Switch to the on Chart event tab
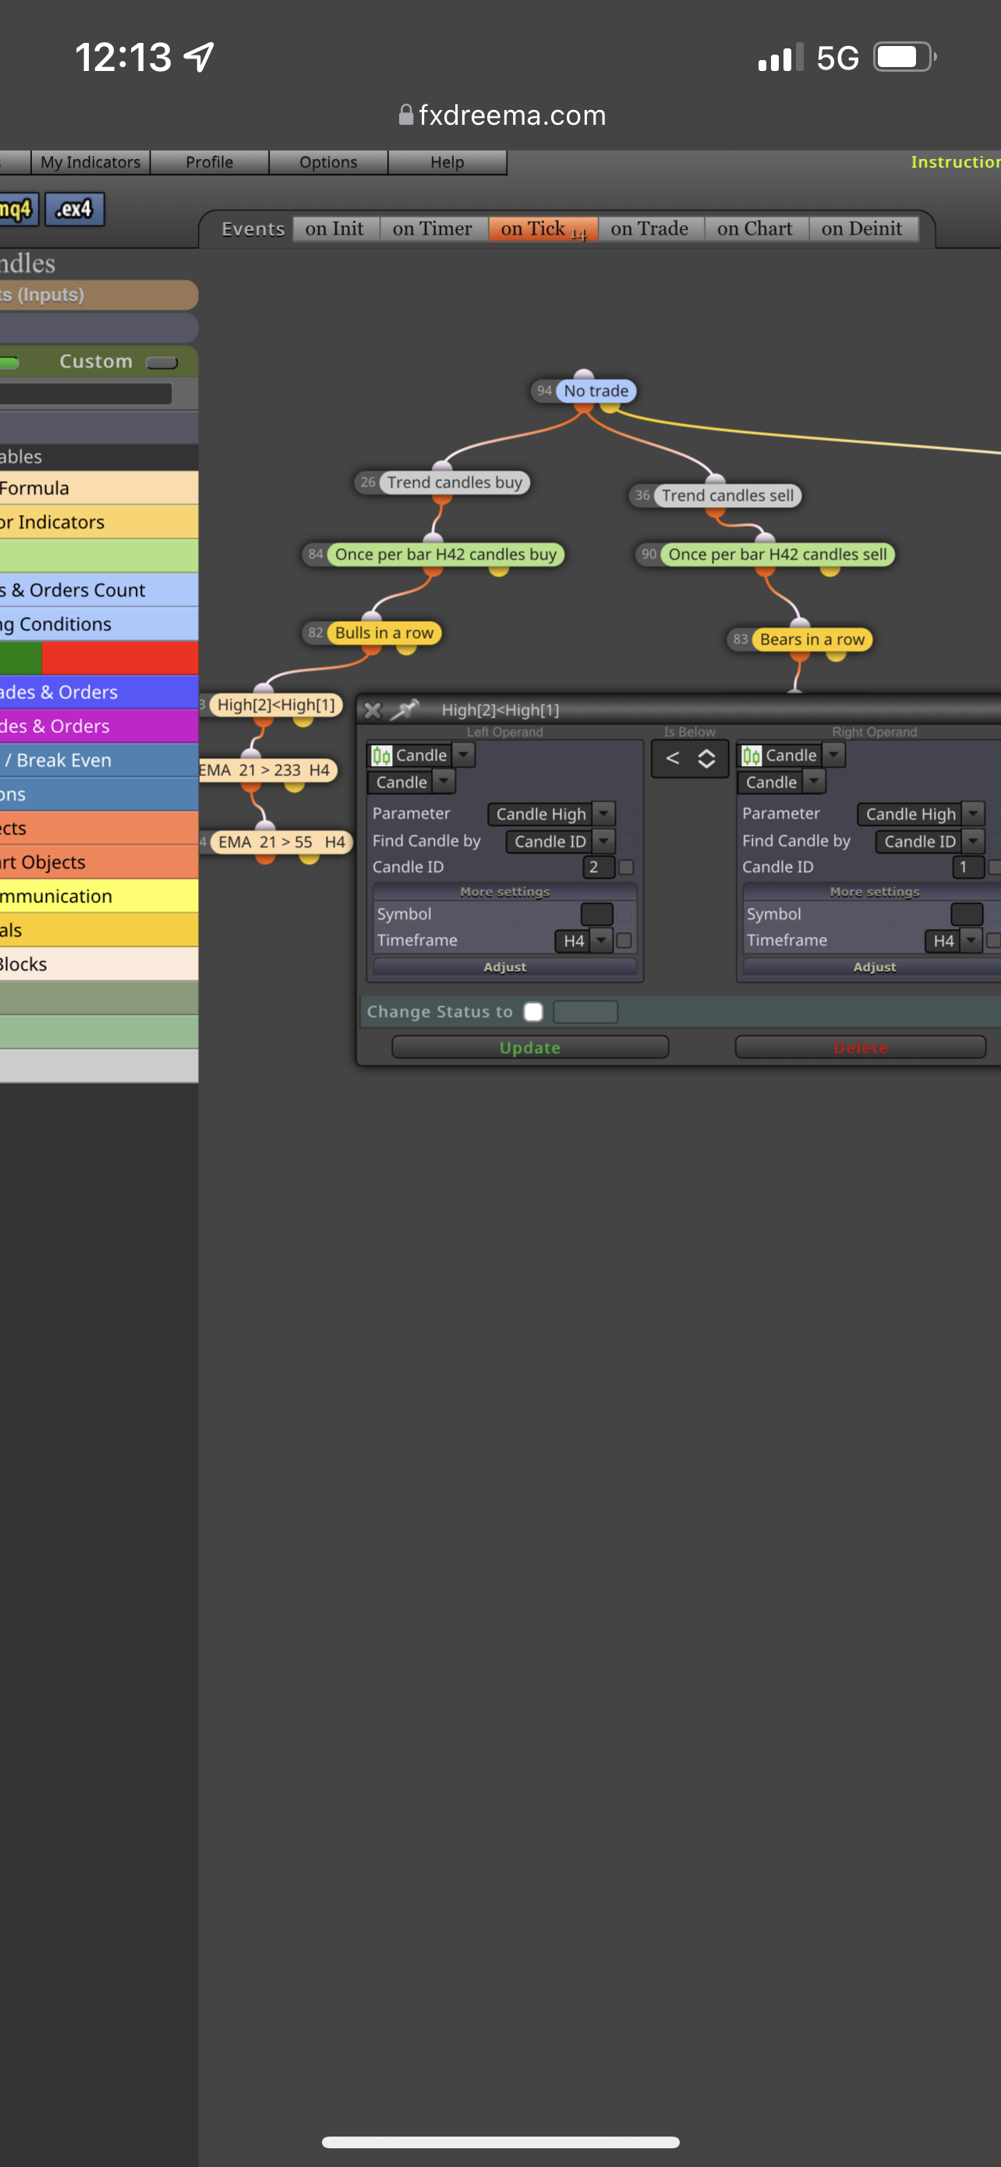1001x2167 pixels. pyautogui.click(x=755, y=229)
